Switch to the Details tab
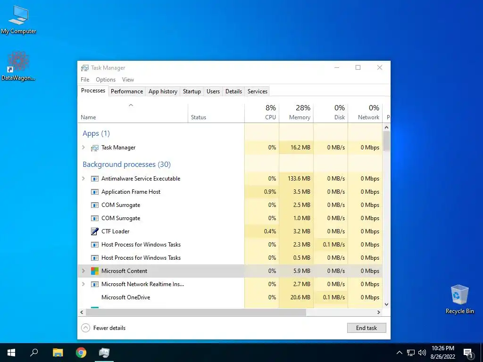483x362 pixels. (233, 91)
